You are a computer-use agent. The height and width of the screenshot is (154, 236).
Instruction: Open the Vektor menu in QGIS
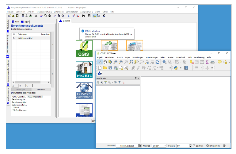(x=163, y=57)
